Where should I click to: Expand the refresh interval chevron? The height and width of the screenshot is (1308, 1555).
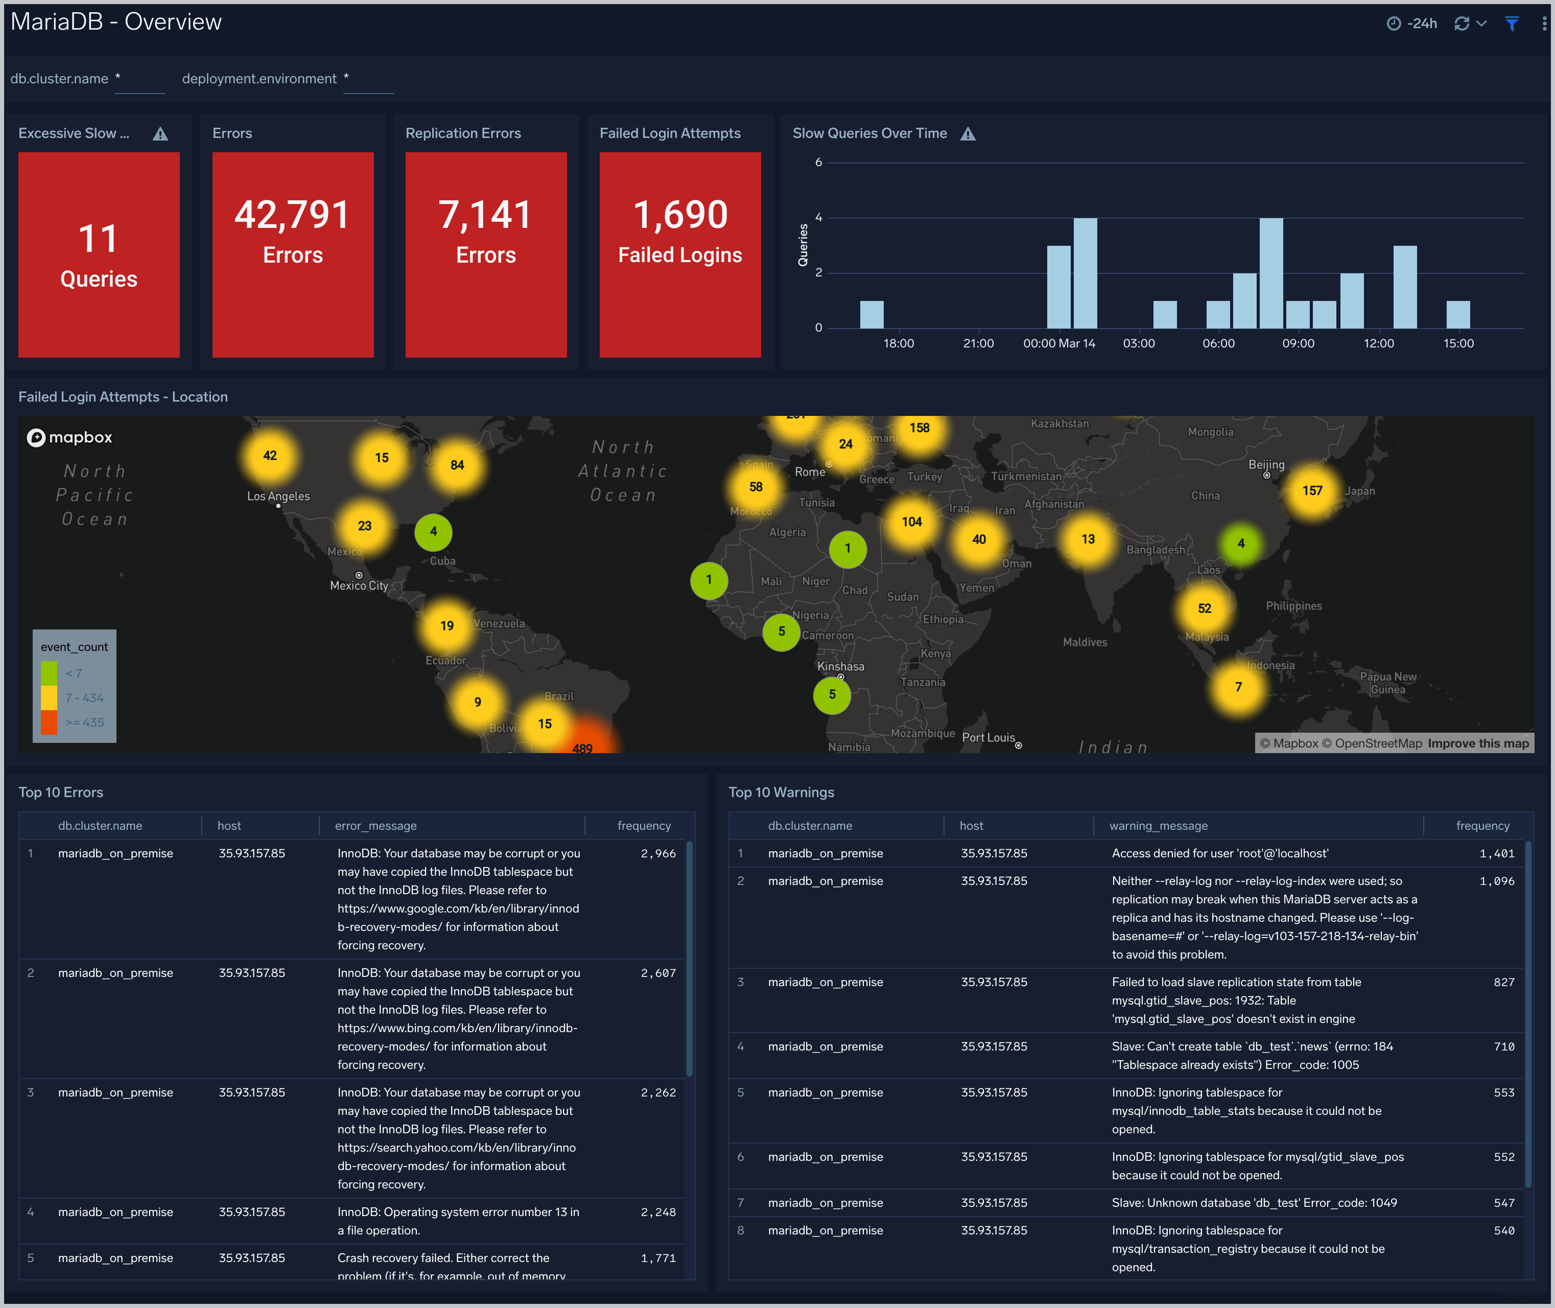tap(1481, 24)
